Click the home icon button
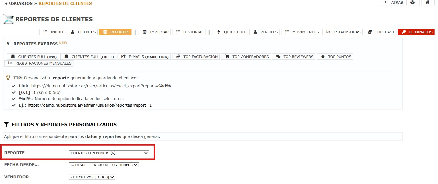This screenshot has height=184, width=438. click(x=427, y=2)
